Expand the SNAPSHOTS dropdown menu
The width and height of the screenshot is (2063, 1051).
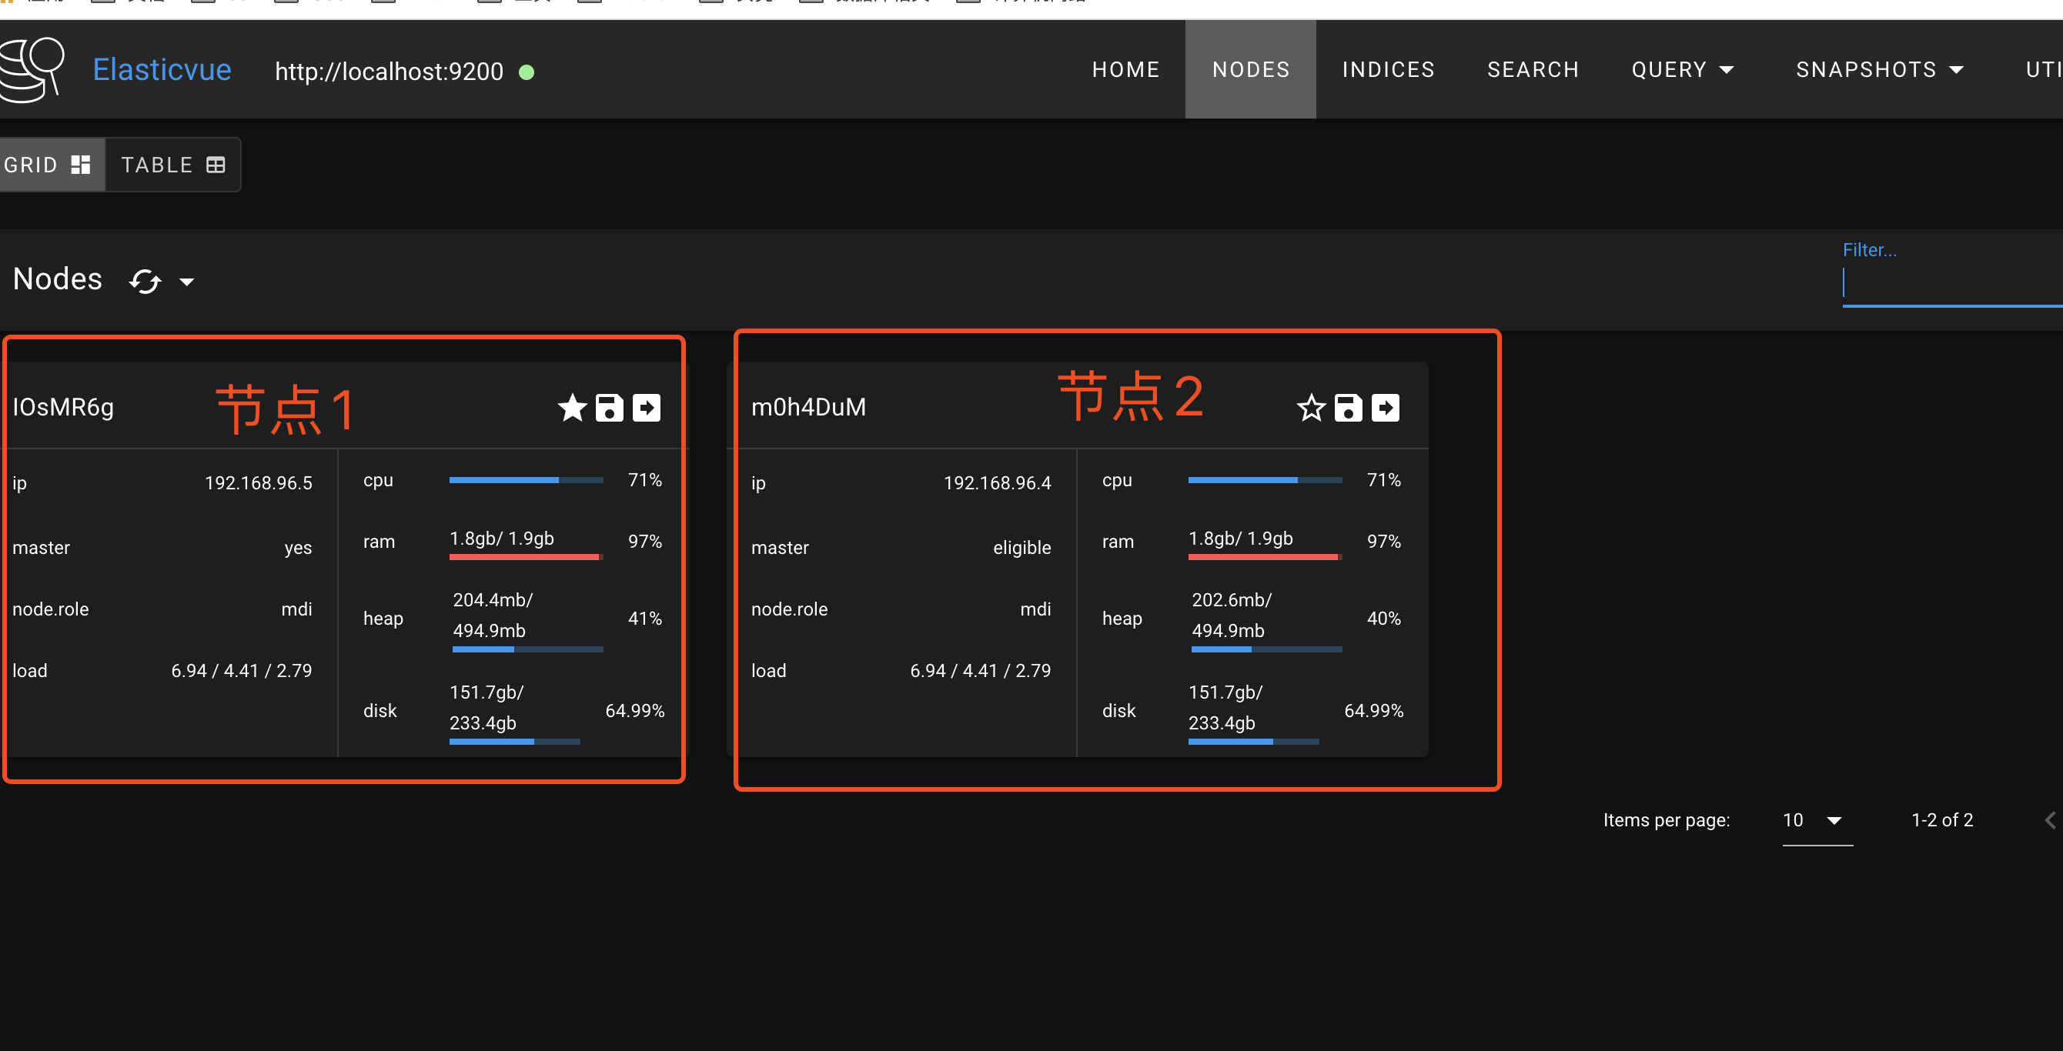[x=1879, y=70]
